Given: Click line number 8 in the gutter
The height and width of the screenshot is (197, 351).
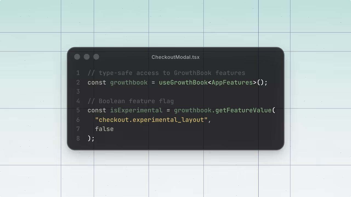Looking at the screenshot, I should point(78,138).
